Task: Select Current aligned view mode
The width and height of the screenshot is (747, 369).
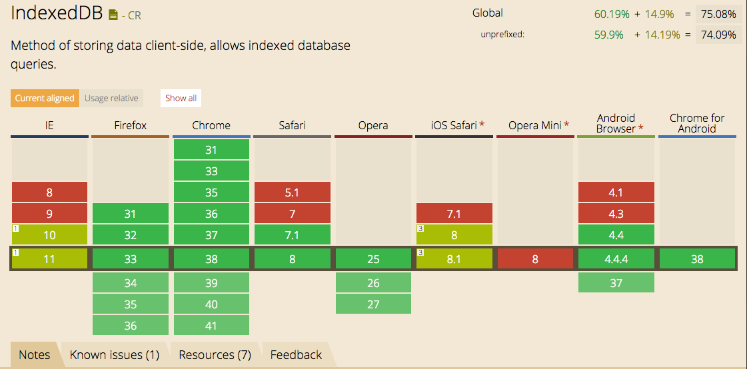Action: (45, 99)
